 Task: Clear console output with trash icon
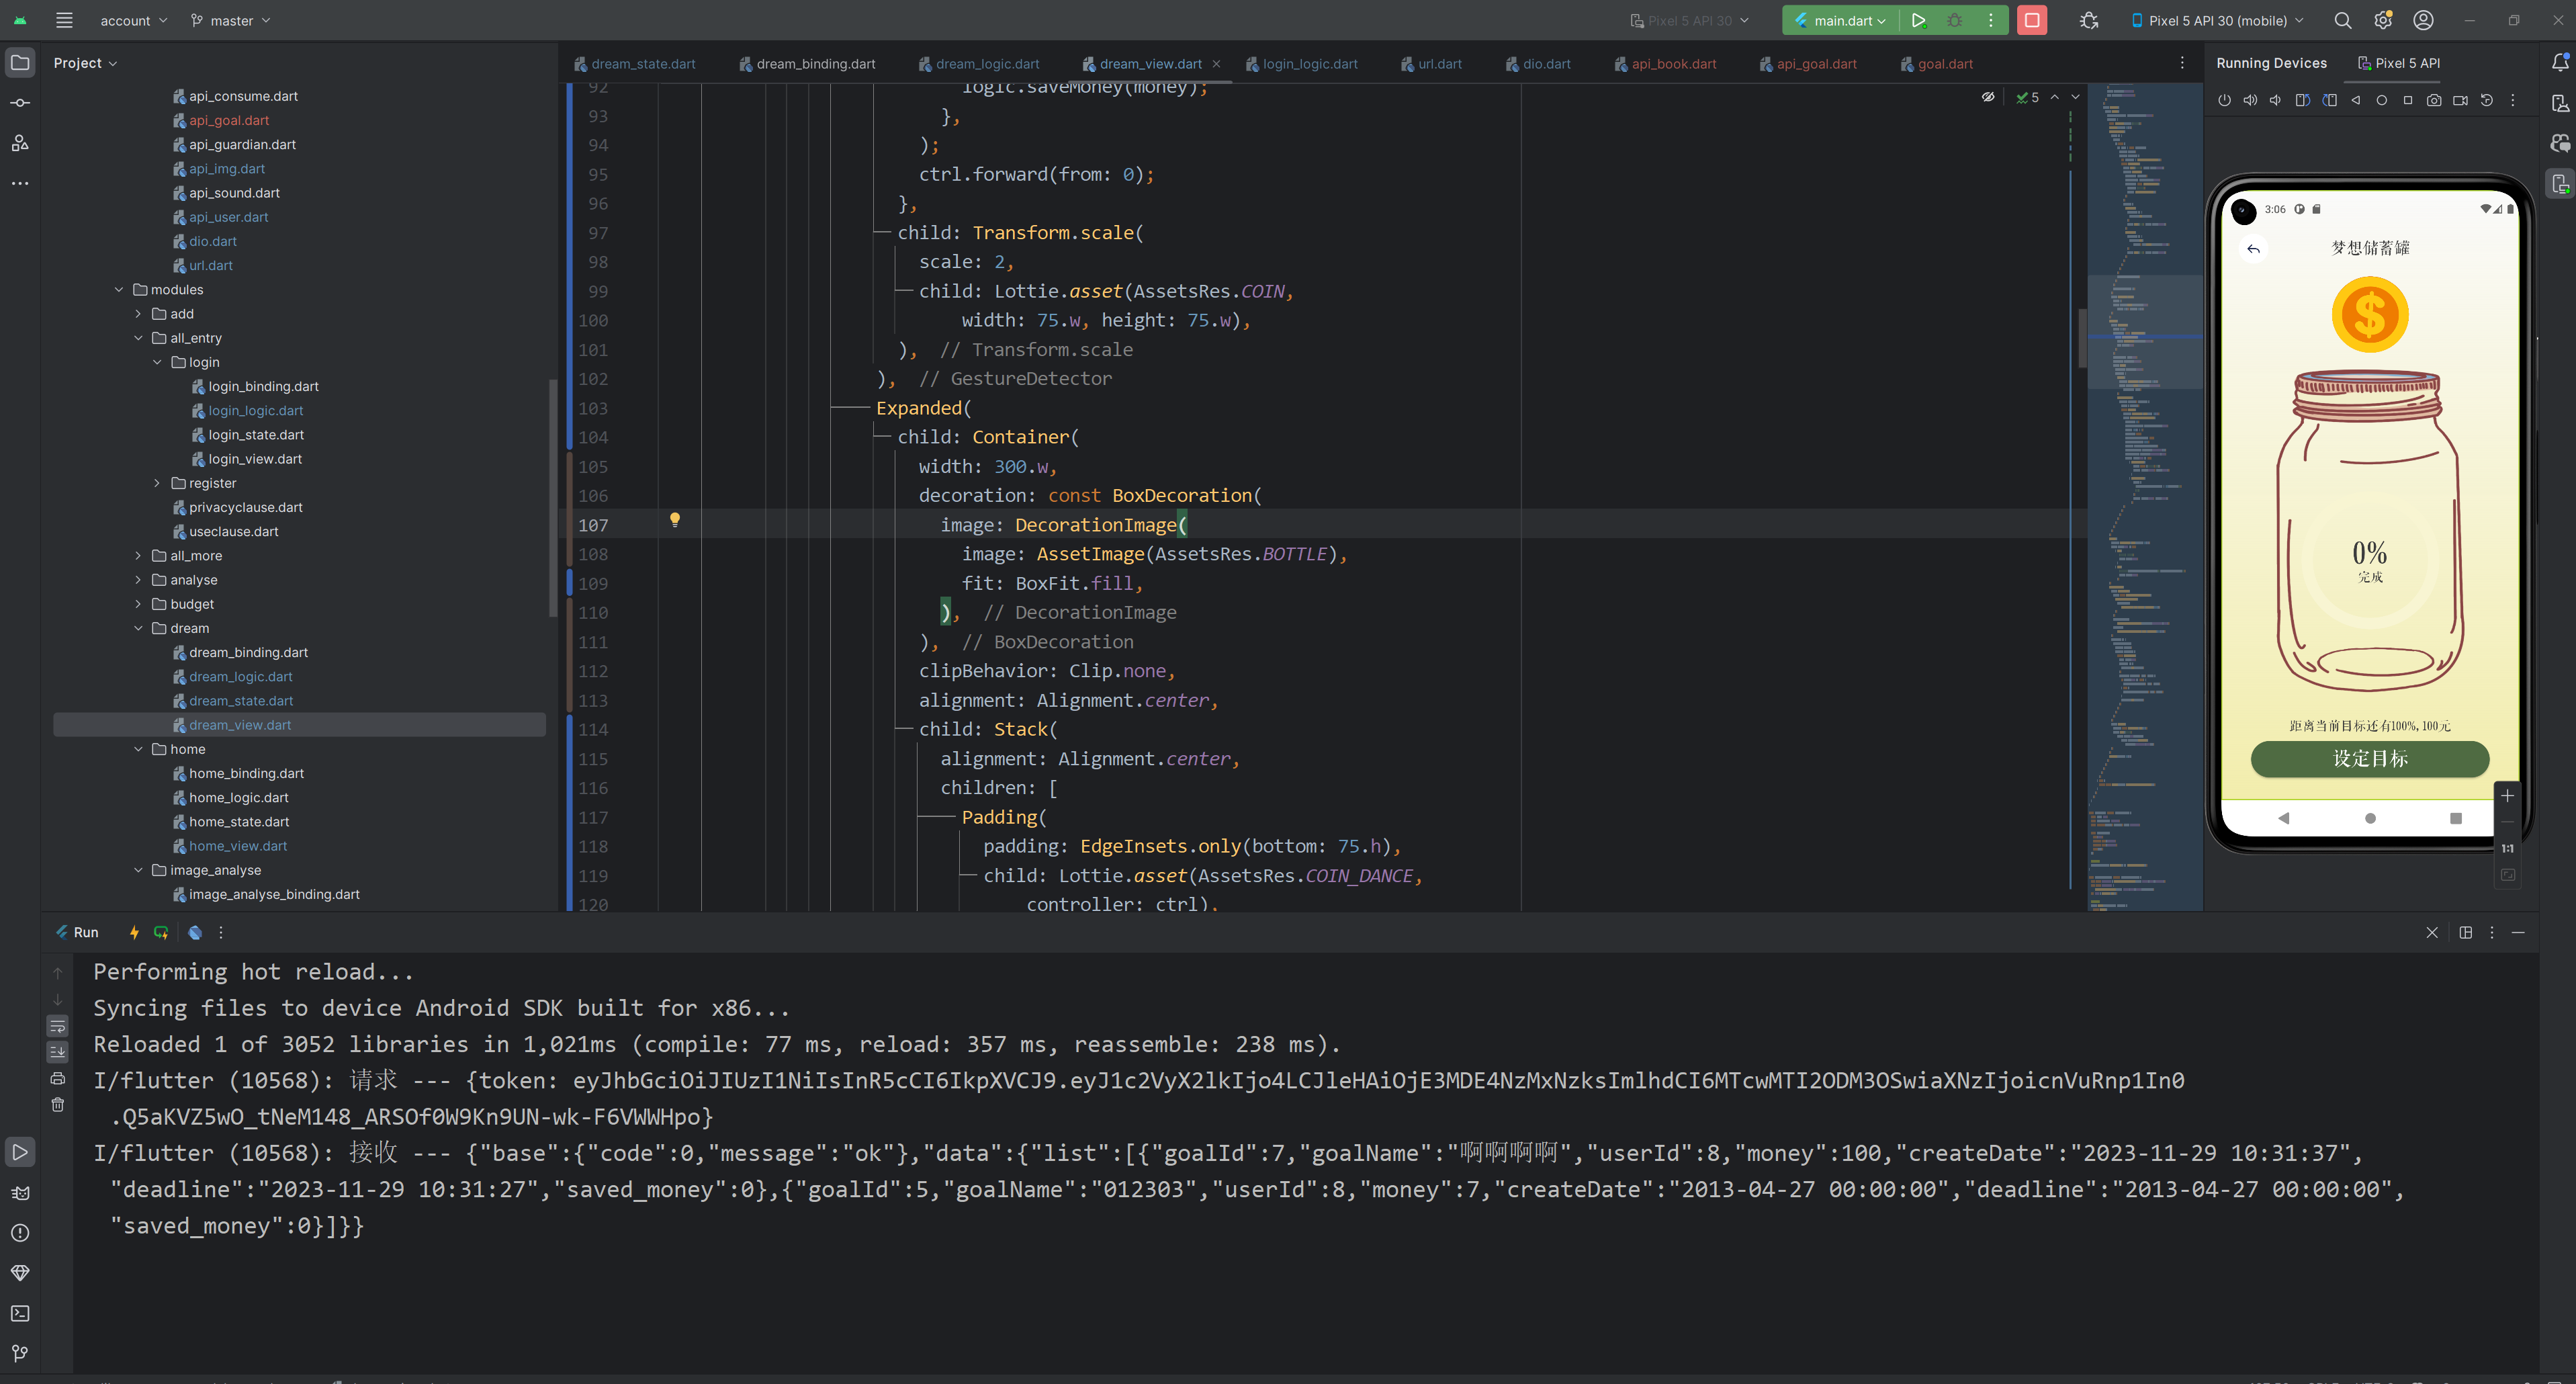(x=58, y=1105)
